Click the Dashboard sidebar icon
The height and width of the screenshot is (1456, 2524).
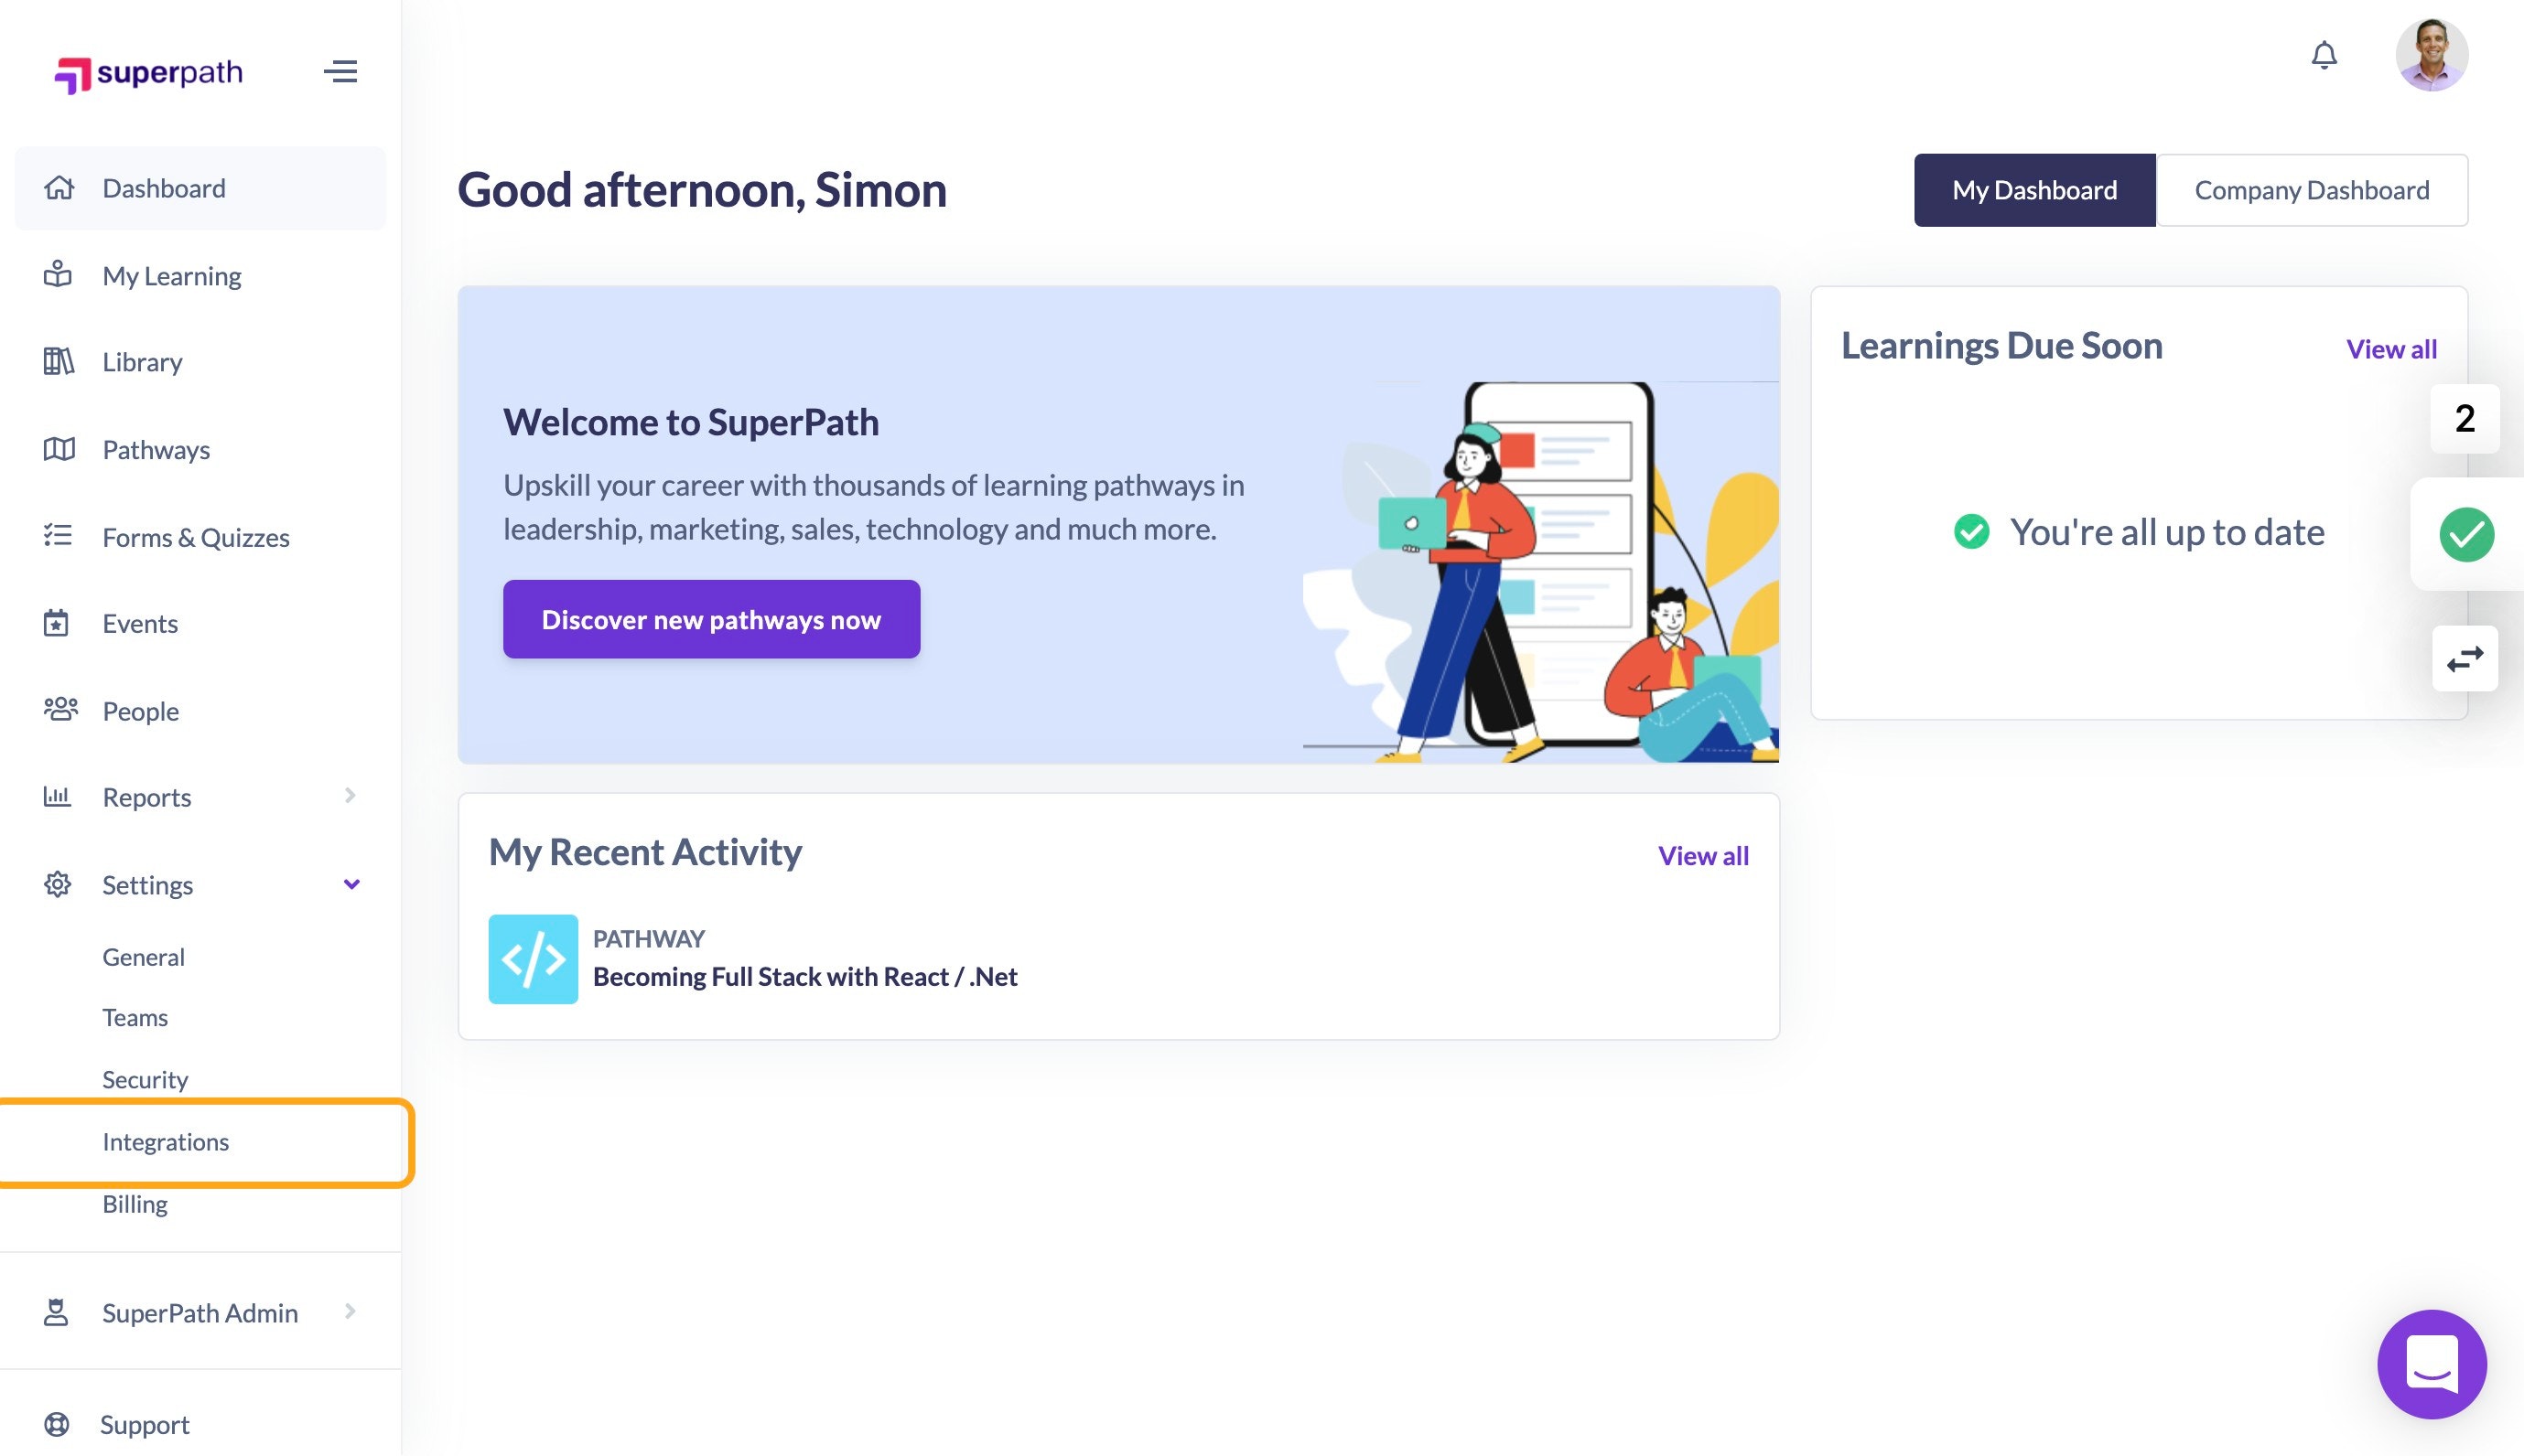pos(60,187)
